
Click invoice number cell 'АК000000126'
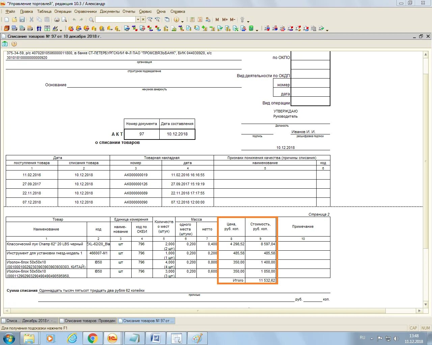pyautogui.click(x=136, y=184)
